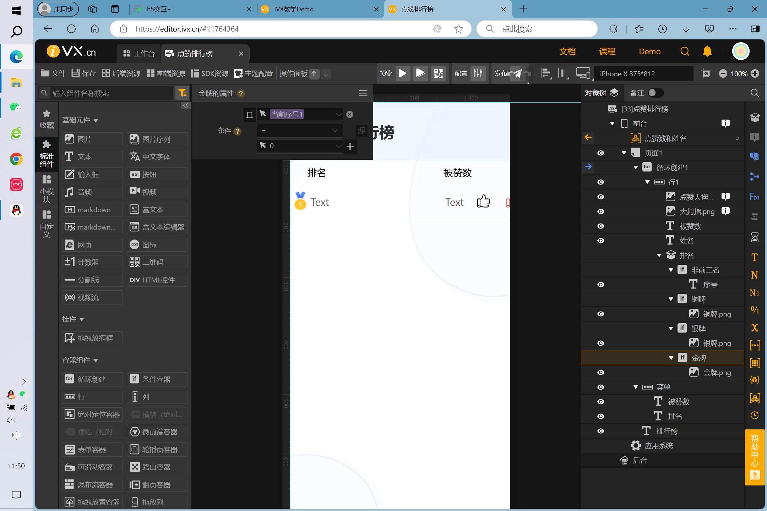Toggle visibility of 大拇指.png
The image size is (767, 511).
point(600,211)
